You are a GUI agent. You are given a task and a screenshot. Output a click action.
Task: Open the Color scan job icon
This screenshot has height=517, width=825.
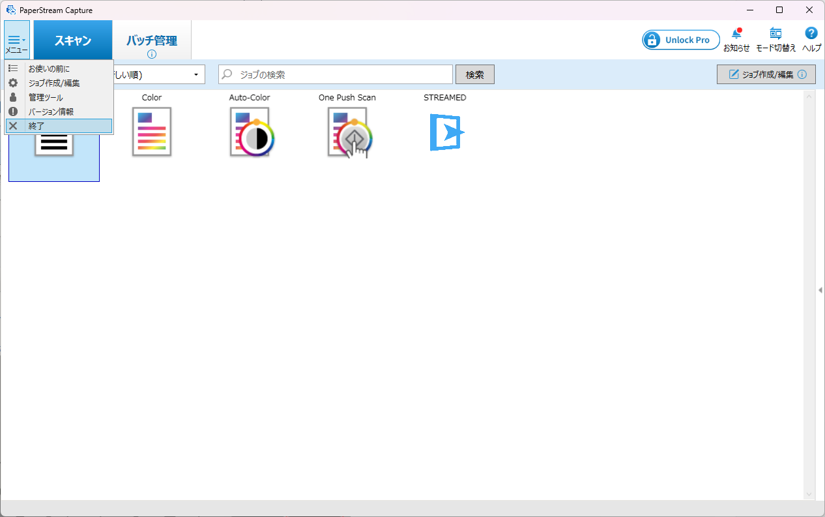pos(152,131)
